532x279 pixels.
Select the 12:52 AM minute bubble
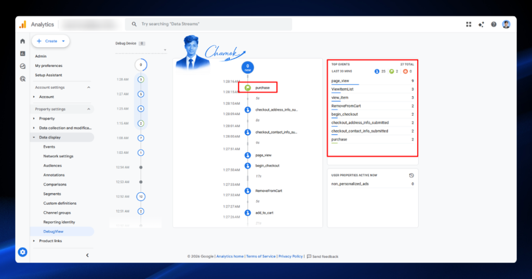pos(141,196)
